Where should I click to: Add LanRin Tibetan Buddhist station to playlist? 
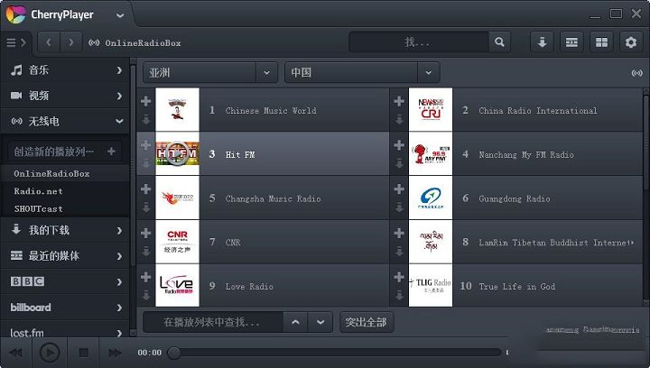pyautogui.click(x=399, y=233)
